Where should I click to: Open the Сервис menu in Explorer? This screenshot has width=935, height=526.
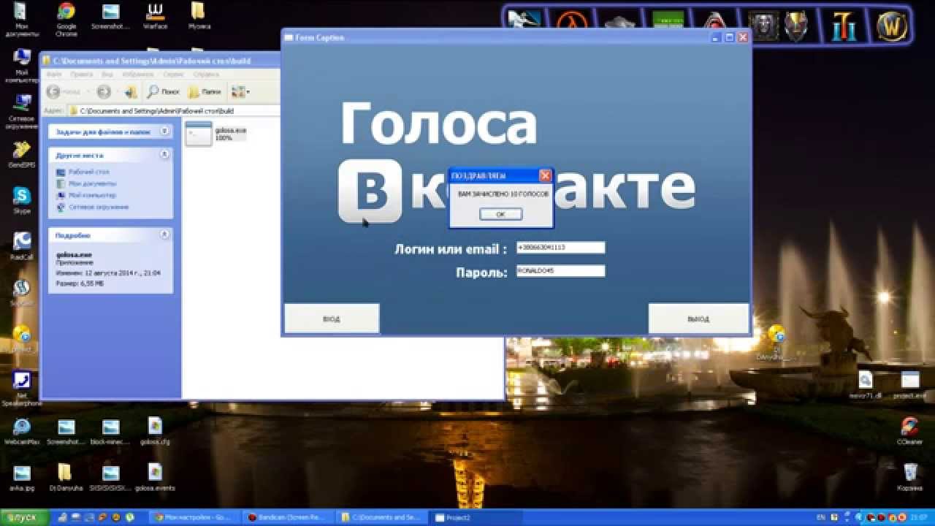click(173, 74)
